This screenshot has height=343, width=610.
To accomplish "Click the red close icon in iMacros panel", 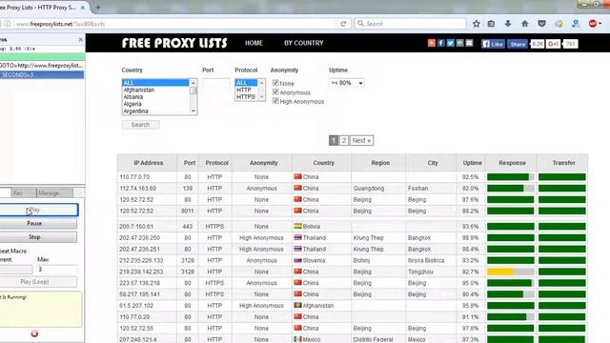I will (x=34, y=333).
